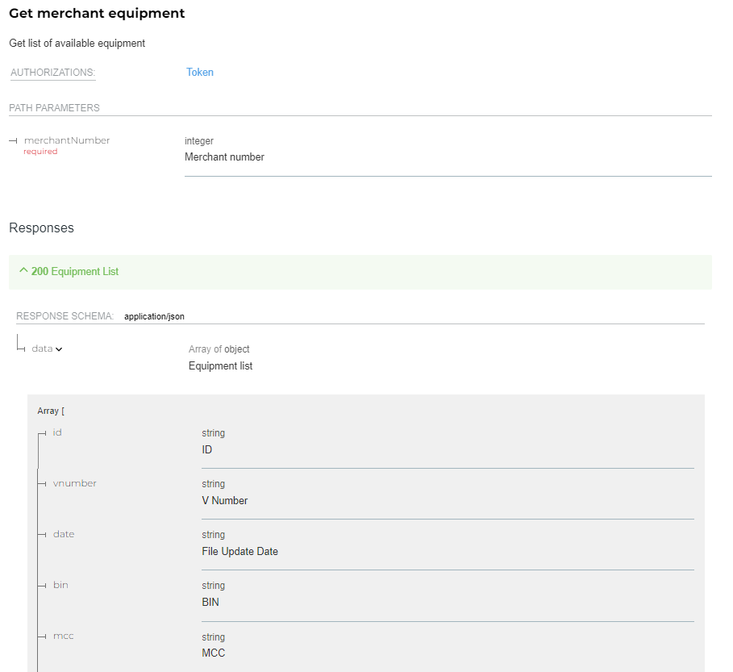Click the PATH PARAMETERS section header
This screenshot has width=733, height=672.
pos(54,108)
